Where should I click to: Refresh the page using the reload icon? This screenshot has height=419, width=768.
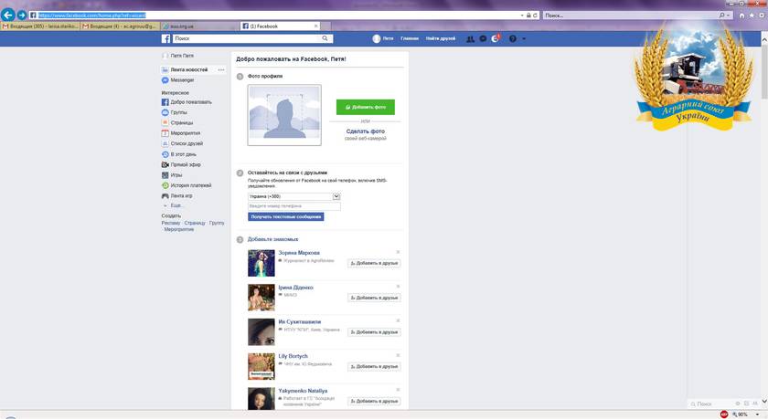(535, 16)
